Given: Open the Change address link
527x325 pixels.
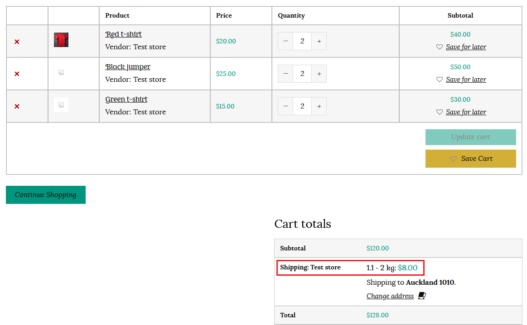Looking at the screenshot, I should coord(390,296).
